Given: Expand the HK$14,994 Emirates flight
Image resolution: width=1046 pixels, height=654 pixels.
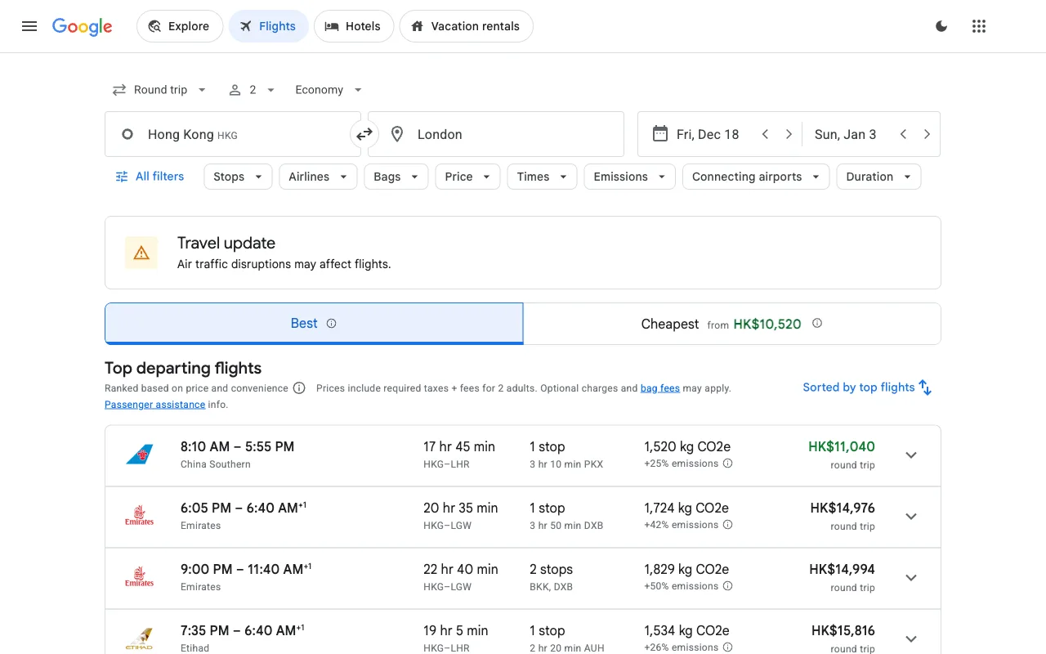Looking at the screenshot, I should point(911,578).
